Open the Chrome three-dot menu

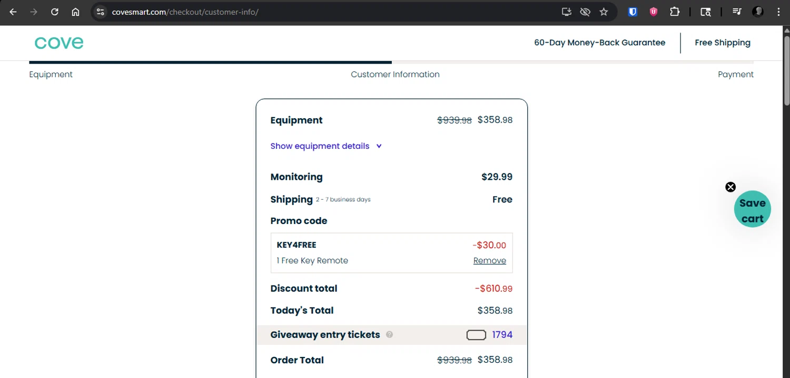[778, 12]
